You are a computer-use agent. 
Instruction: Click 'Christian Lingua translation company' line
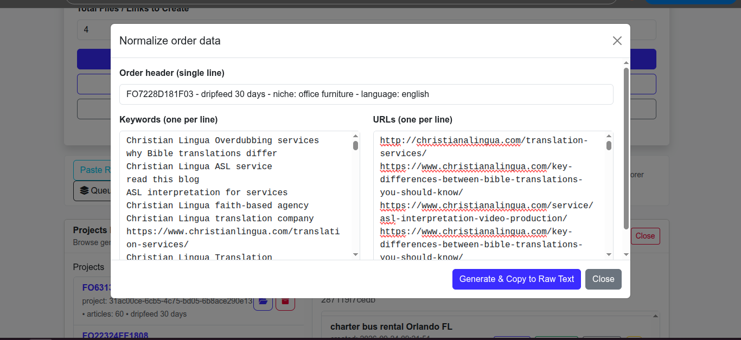point(220,219)
